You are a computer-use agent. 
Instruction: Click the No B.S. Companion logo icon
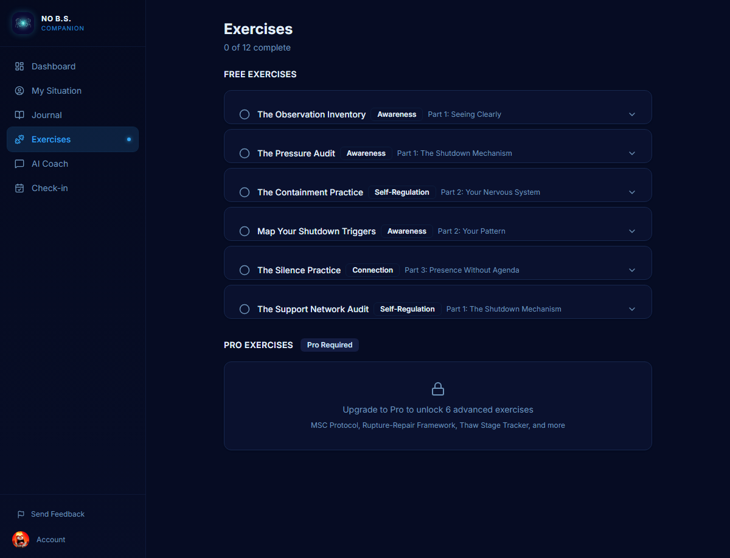click(23, 23)
